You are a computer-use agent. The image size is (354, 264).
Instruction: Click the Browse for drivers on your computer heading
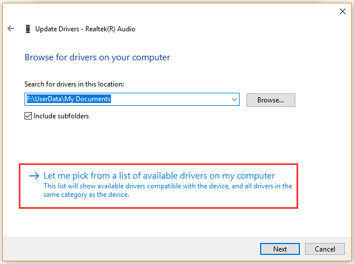click(x=97, y=57)
